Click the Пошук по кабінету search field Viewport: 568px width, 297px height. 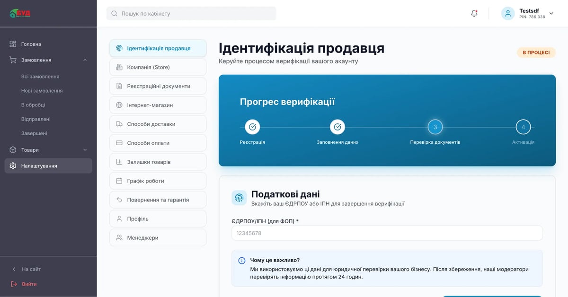pos(191,14)
